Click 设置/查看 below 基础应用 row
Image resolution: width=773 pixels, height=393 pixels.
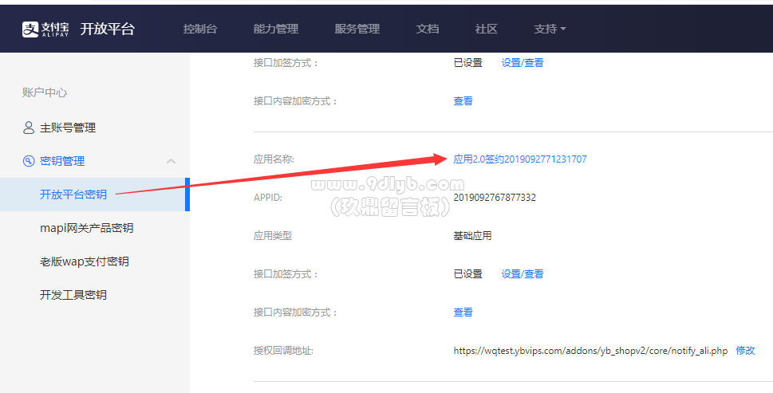522,273
